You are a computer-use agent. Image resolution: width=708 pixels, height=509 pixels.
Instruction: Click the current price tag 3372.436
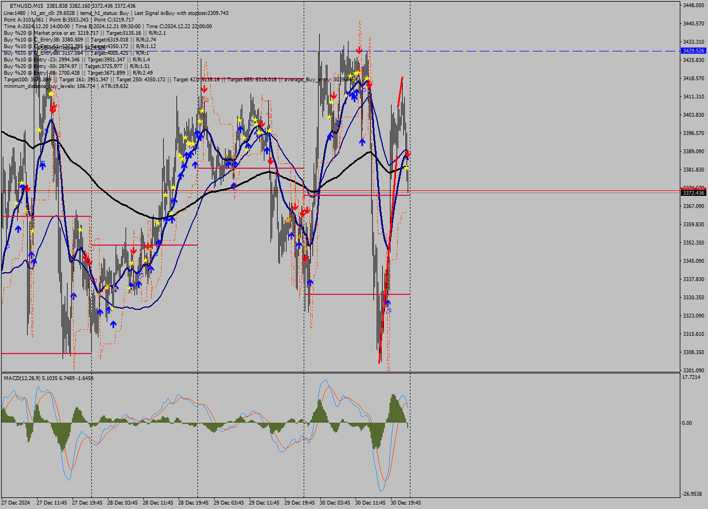click(x=693, y=193)
